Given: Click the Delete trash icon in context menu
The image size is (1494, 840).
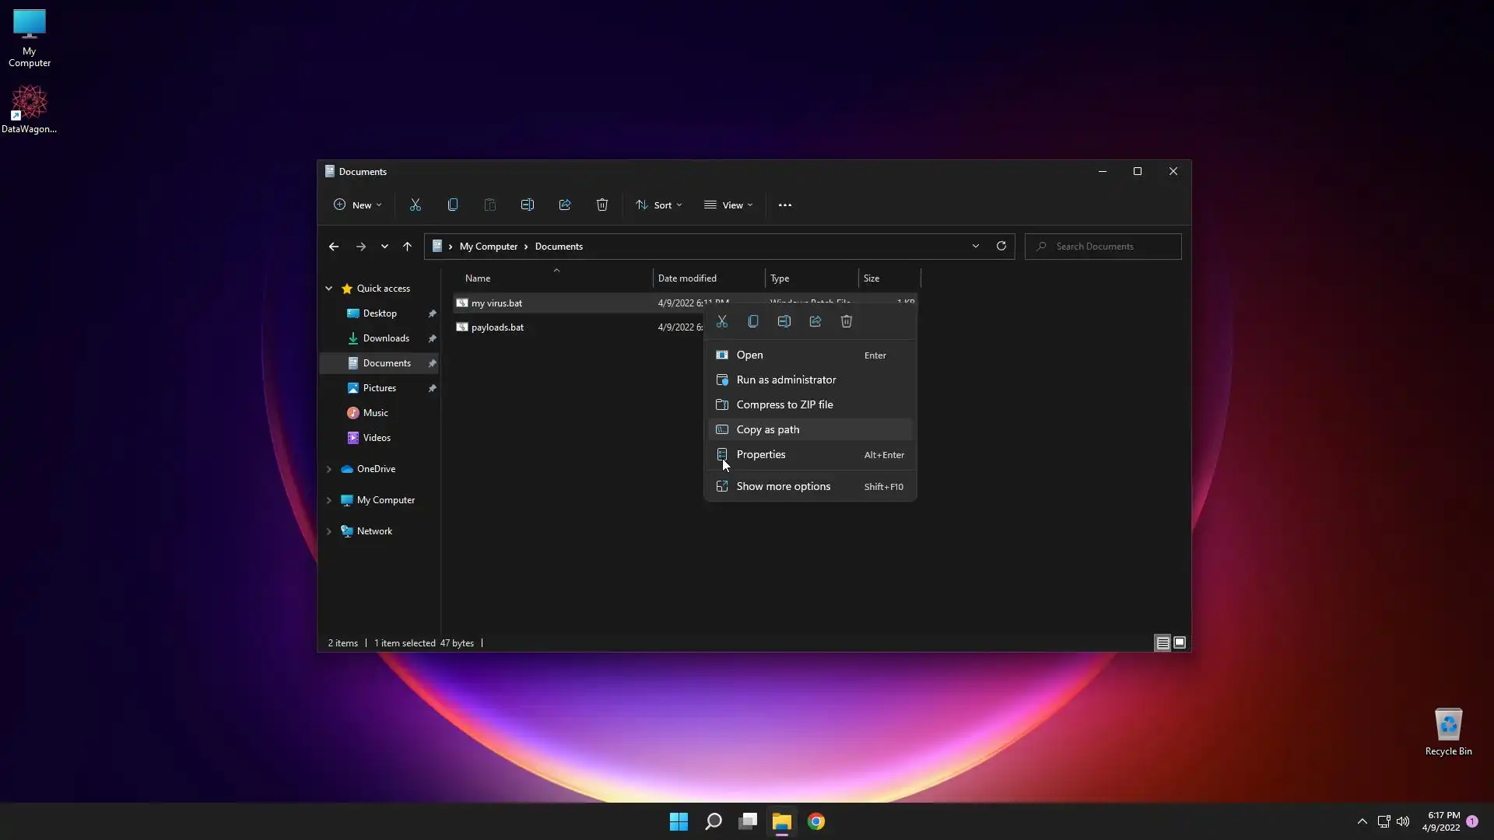Looking at the screenshot, I should pos(847,321).
